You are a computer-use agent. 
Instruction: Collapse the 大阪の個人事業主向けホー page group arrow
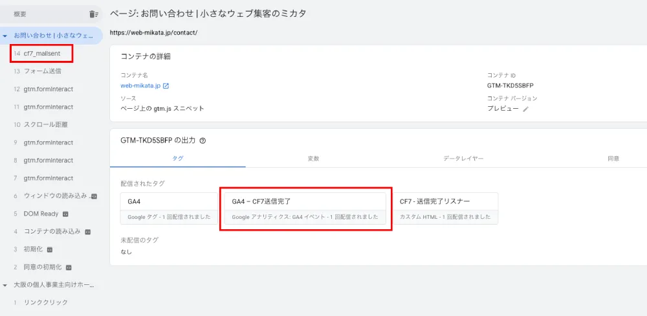tap(5, 285)
